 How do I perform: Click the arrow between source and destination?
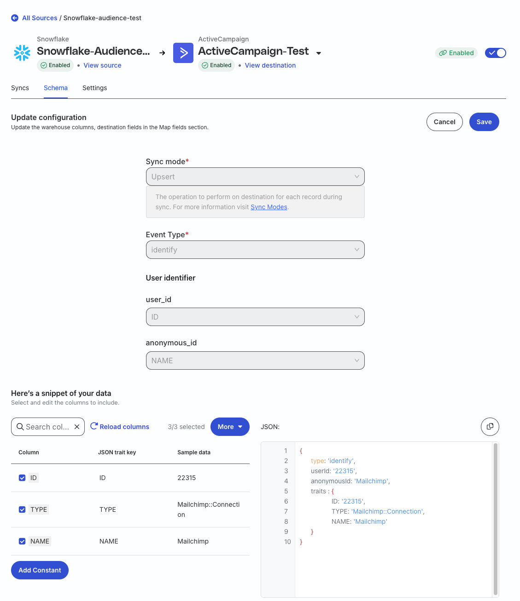tap(162, 53)
